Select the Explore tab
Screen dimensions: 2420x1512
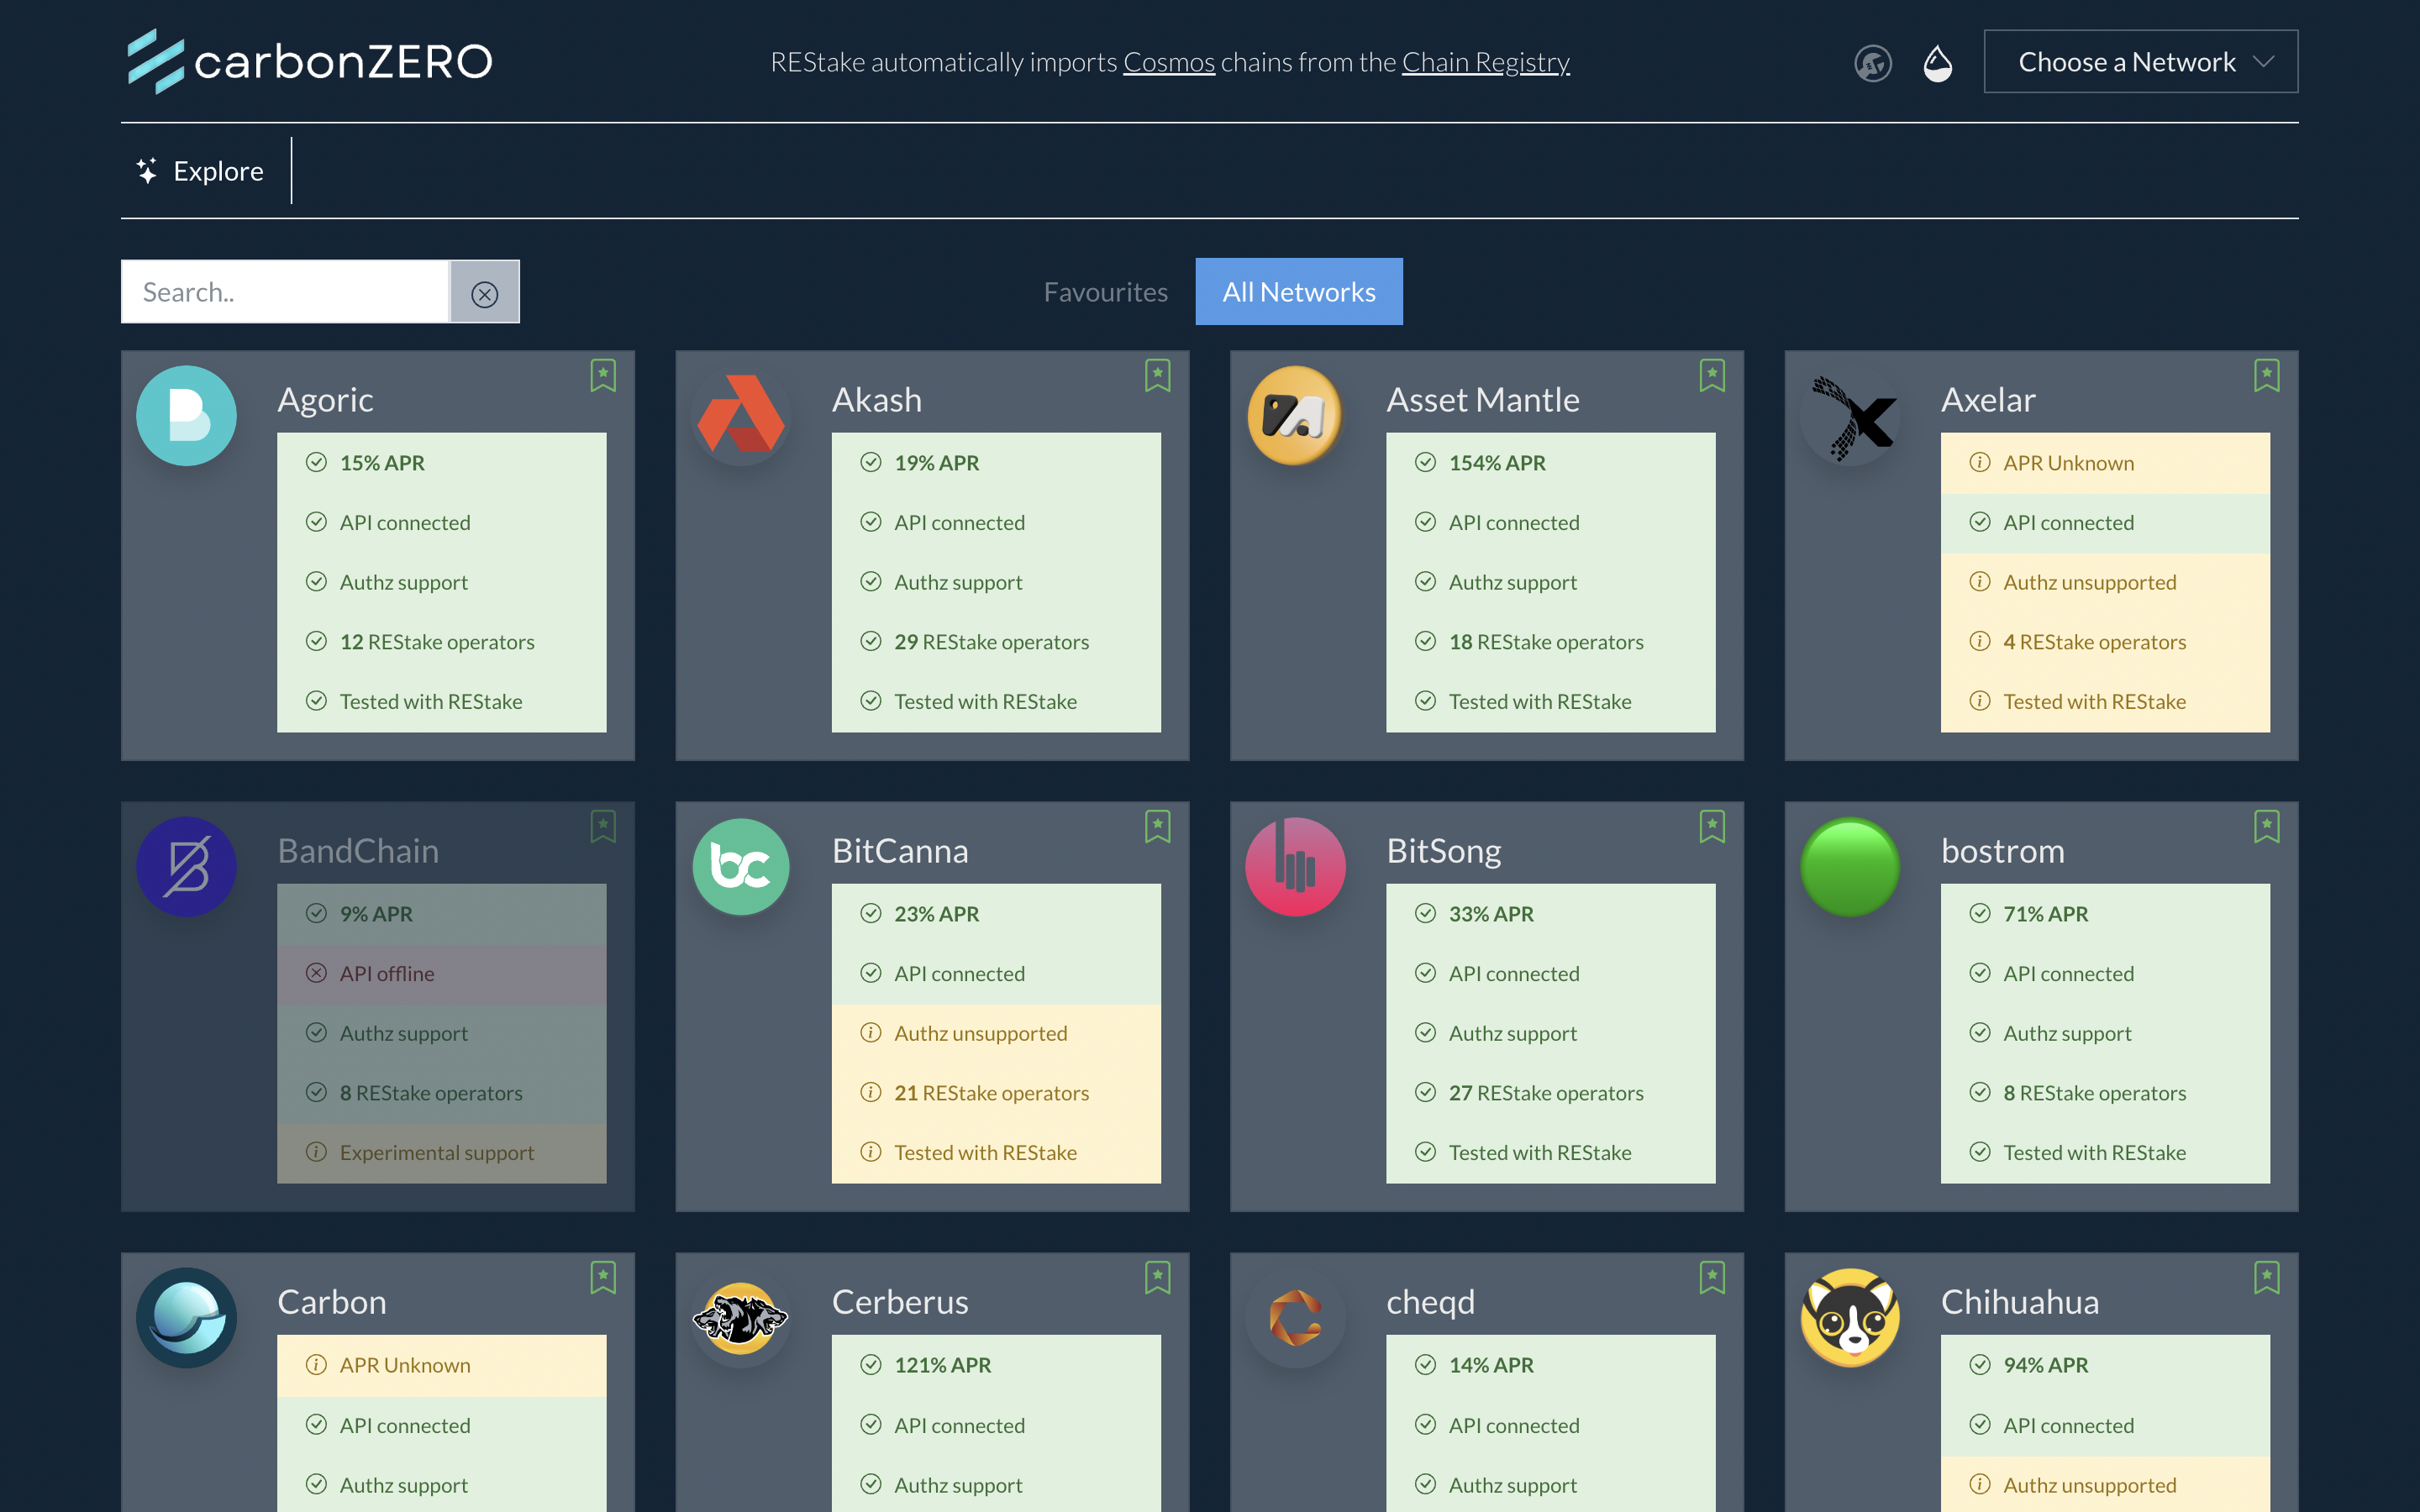tap(200, 171)
